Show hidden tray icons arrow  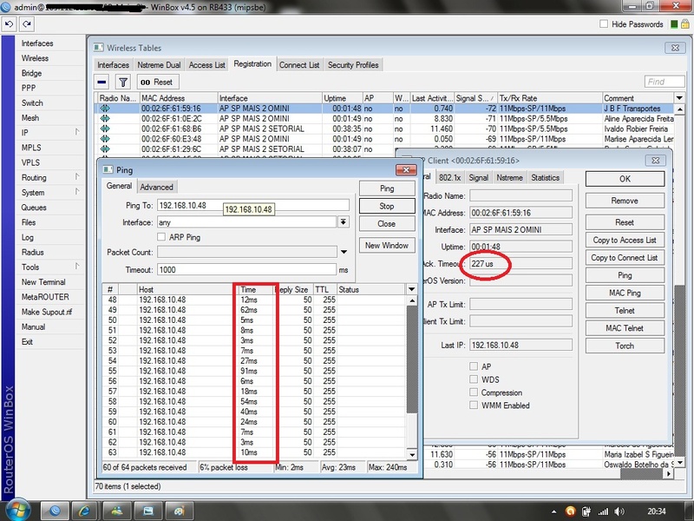click(554, 512)
